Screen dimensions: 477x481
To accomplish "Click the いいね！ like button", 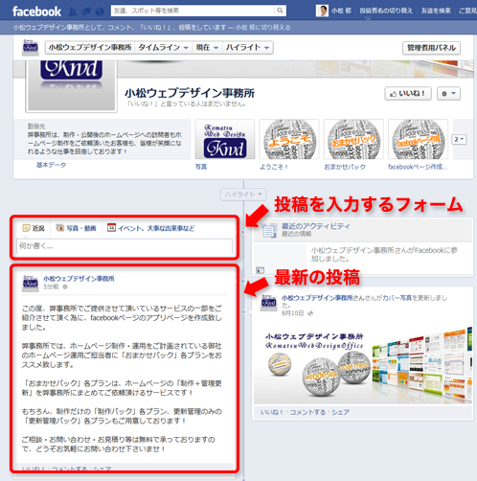I will pyautogui.click(x=408, y=94).
